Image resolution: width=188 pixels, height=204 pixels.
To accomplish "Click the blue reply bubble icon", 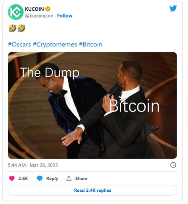I will pyautogui.click(x=40, y=178).
